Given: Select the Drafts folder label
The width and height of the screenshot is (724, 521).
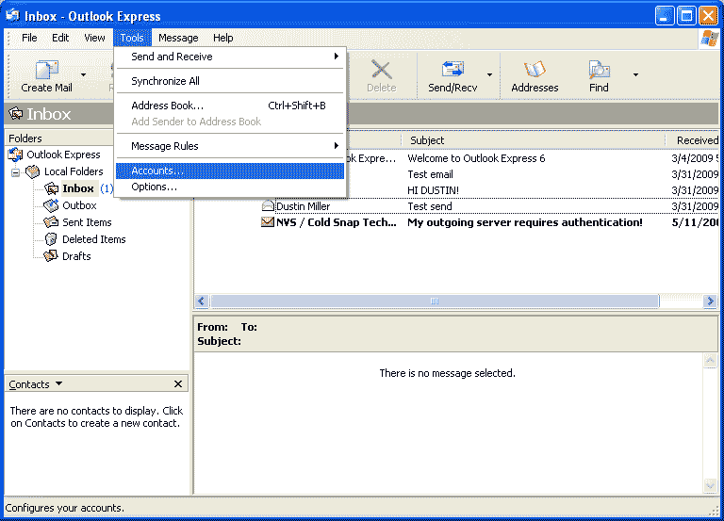Looking at the screenshot, I should pyautogui.click(x=76, y=256).
